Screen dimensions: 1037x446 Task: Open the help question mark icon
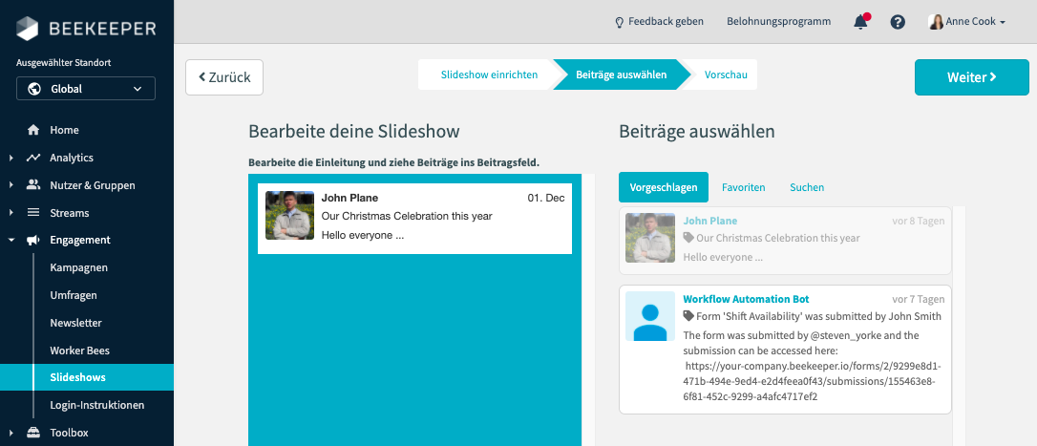(x=898, y=22)
